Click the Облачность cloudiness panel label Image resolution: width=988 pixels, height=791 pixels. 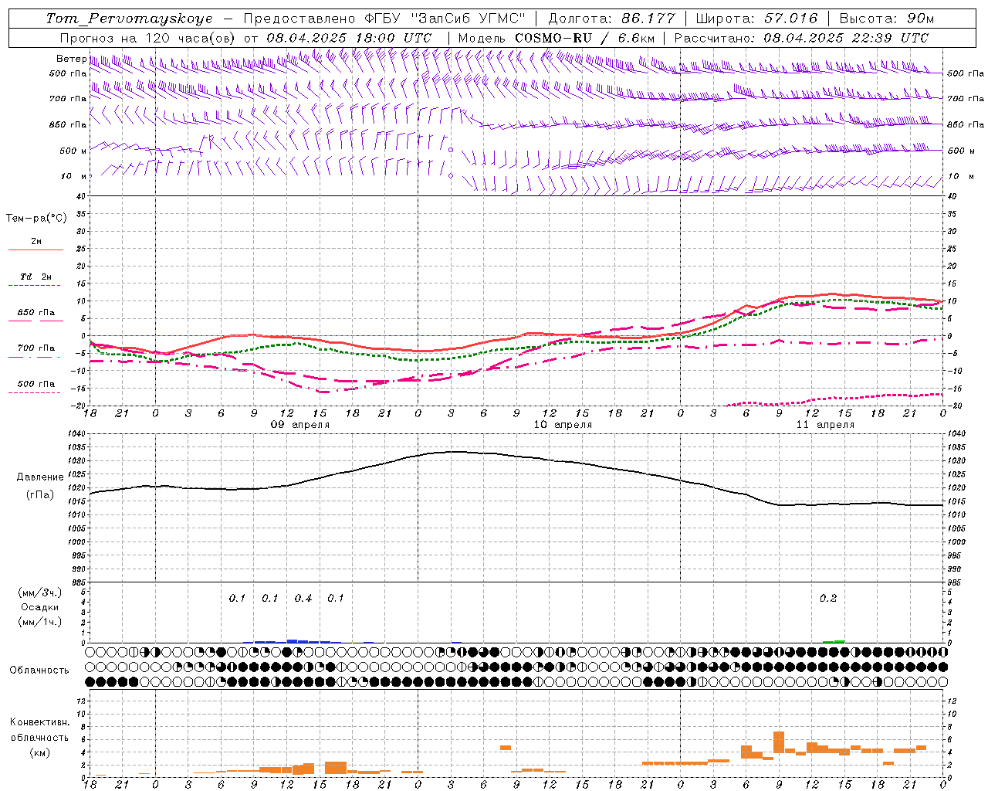39,670
